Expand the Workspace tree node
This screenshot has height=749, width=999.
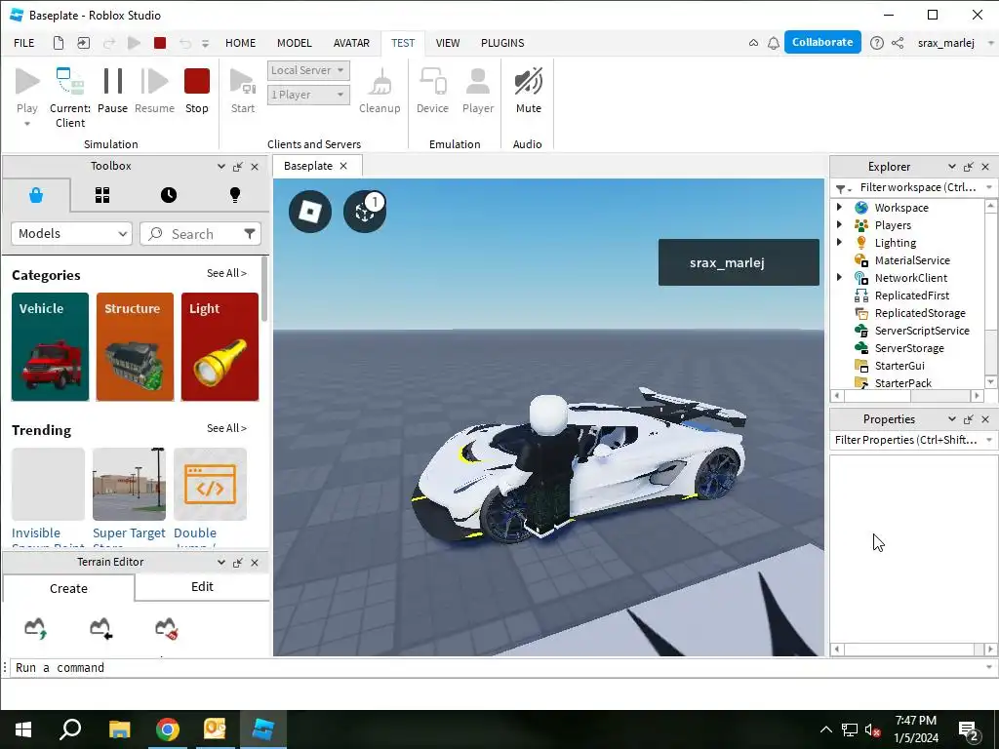(x=840, y=207)
